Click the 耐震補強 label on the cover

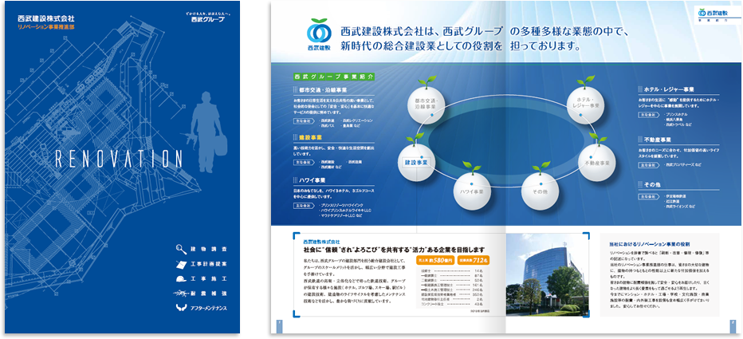pyautogui.click(x=209, y=294)
